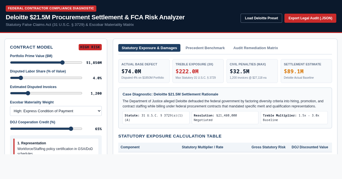Screen dimensions: 342x179
Task: Open Statutory Exposure & Damages tab
Action: pos(149,48)
